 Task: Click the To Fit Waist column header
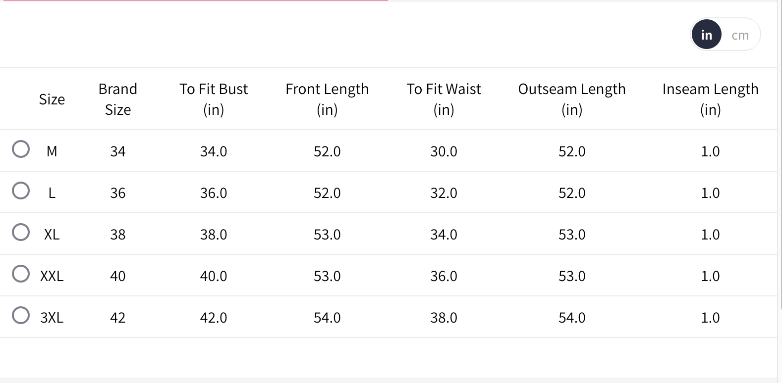(444, 99)
